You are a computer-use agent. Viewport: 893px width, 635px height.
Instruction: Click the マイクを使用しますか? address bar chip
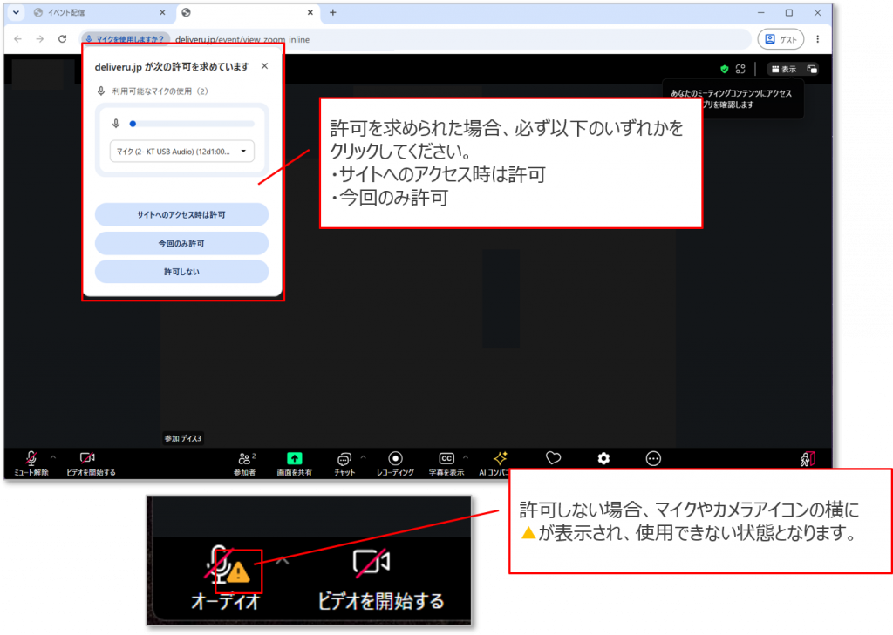click(125, 39)
